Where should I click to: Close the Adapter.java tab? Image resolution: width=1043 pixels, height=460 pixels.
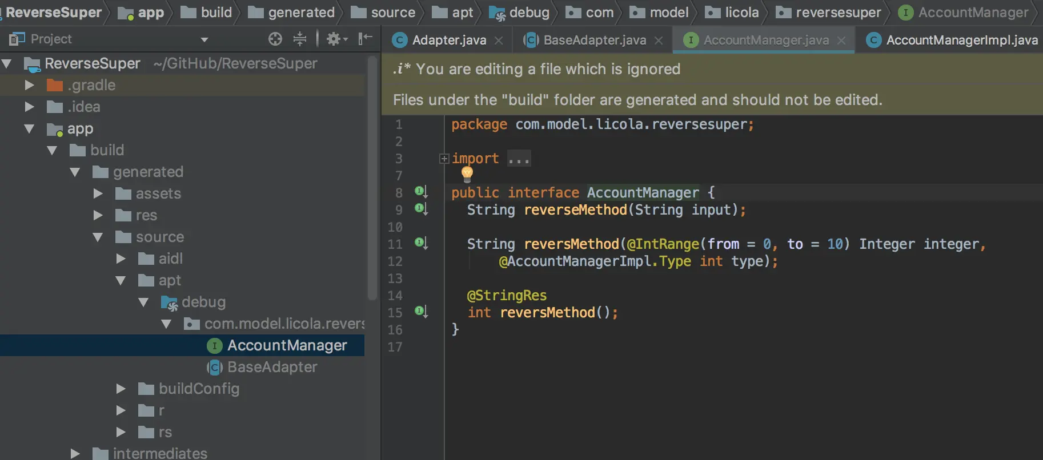coord(499,41)
